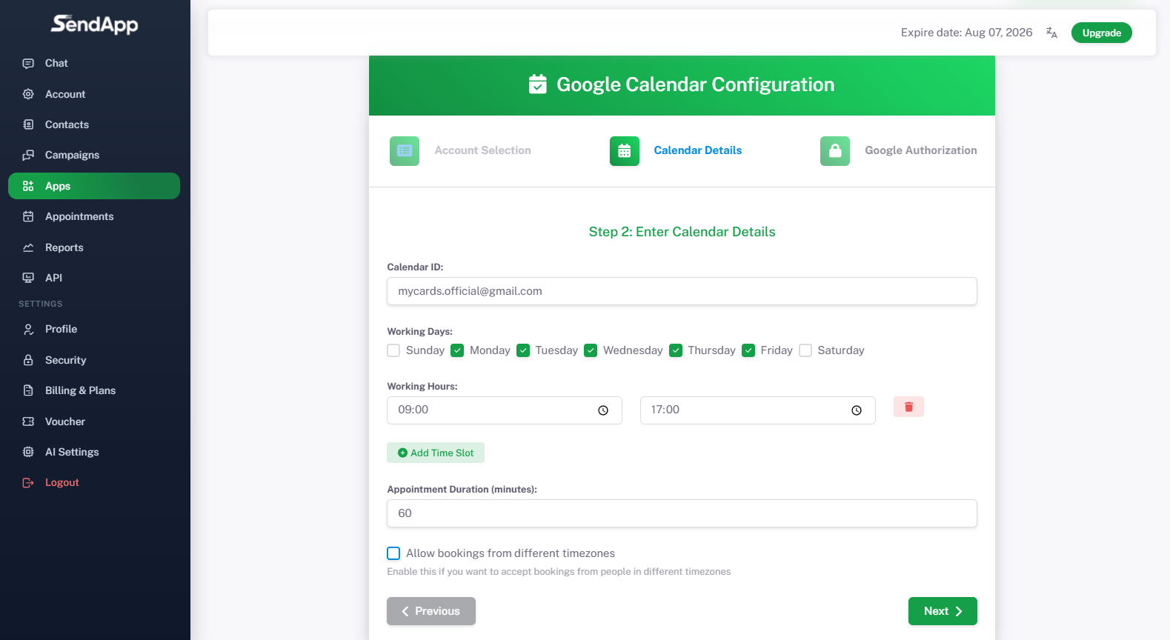Click the Apps grid icon
1170x640 pixels.
28,186
